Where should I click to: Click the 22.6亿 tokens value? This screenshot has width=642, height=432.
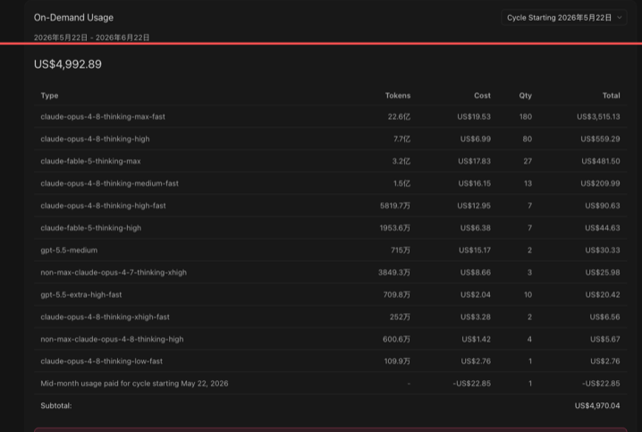(x=399, y=116)
